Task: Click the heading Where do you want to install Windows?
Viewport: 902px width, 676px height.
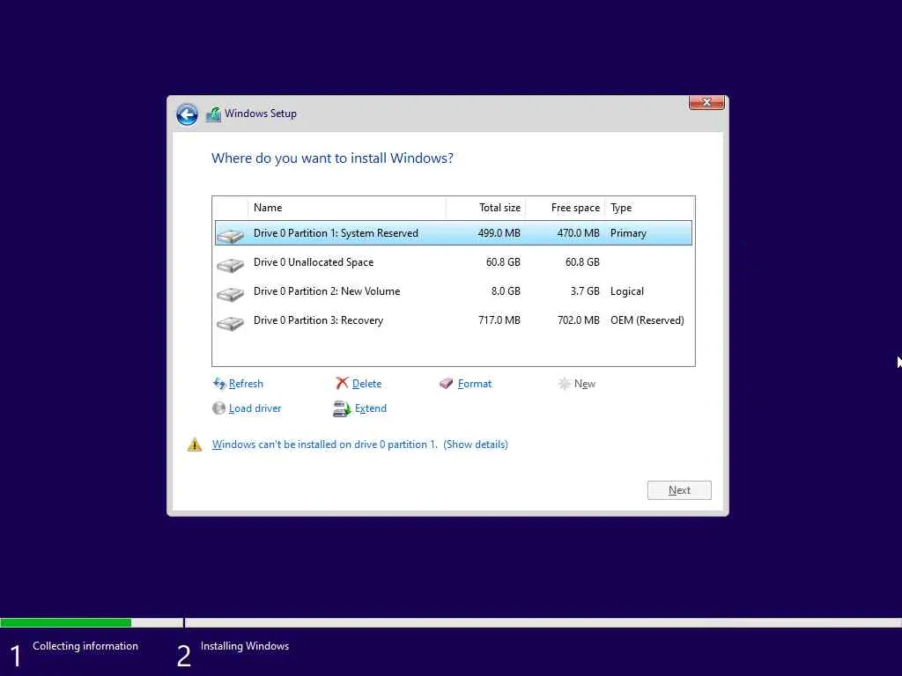Action: 332,158
